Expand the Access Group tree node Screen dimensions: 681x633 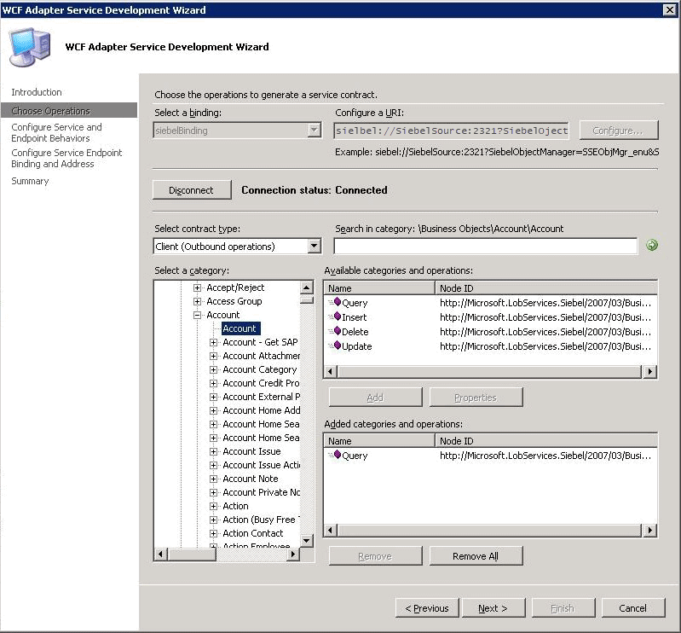(197, 301)
